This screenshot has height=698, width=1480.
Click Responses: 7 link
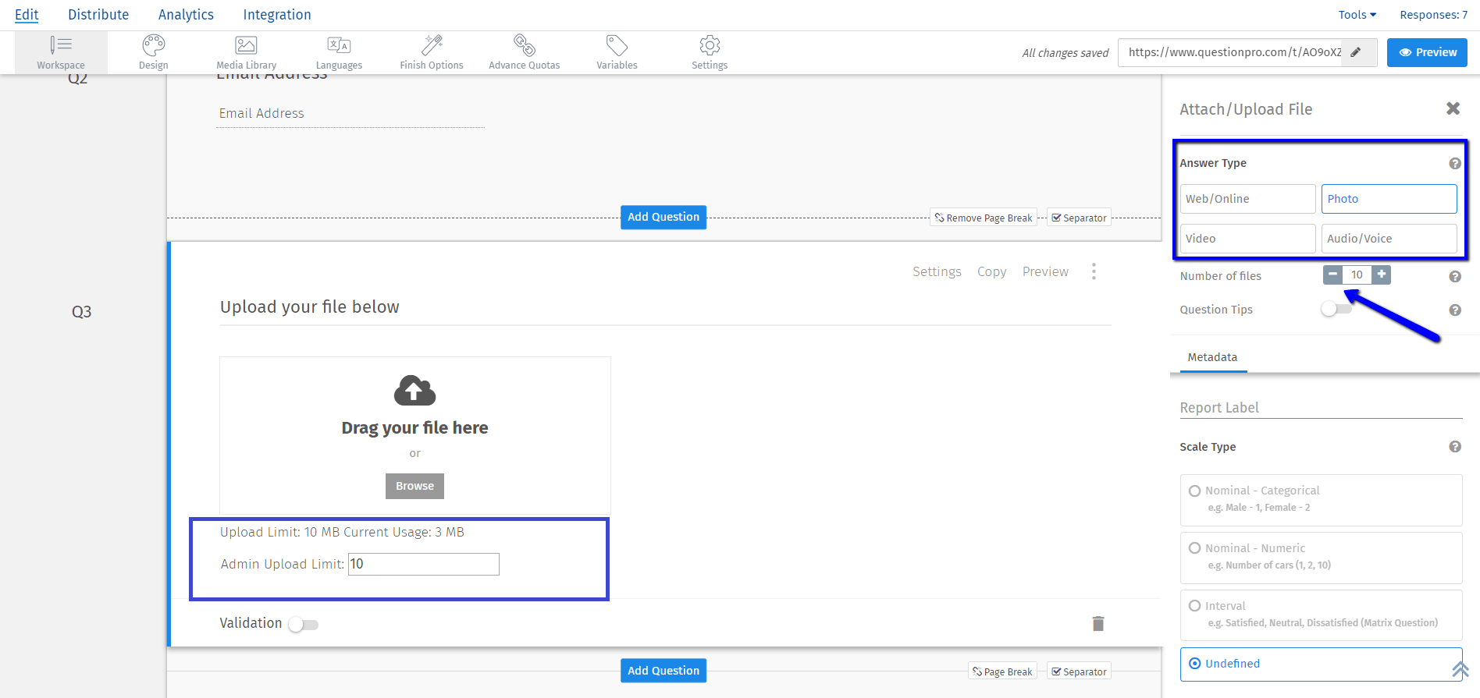1433,15
